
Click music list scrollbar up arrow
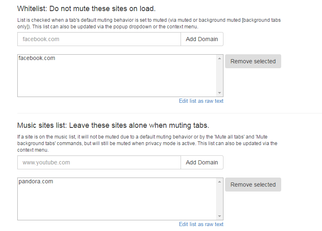219,182
